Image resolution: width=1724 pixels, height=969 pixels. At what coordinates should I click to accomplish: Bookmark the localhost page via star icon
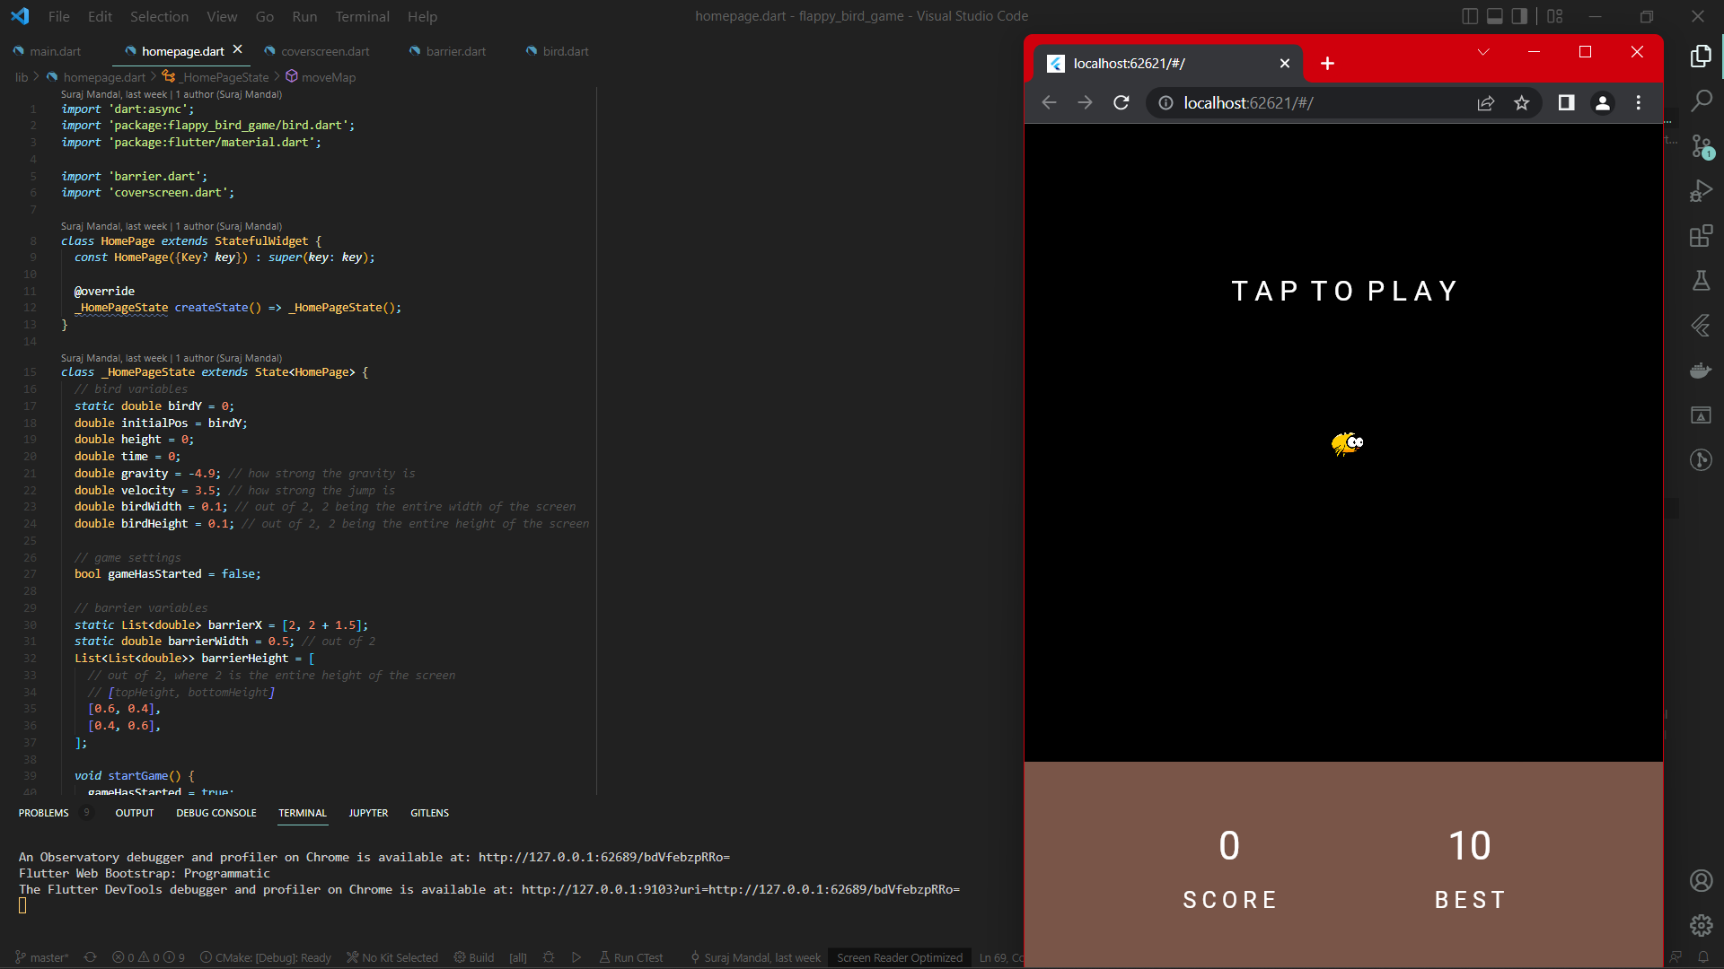1522,102
